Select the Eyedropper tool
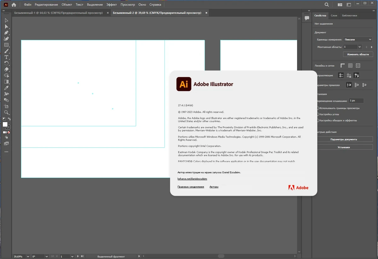This screenshot has width=378, height=259. tap(6, 88)
